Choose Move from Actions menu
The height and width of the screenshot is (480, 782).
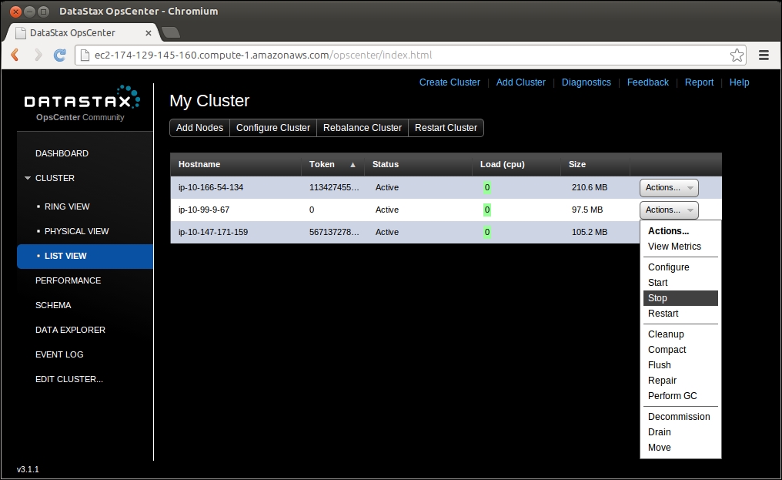pyautogui.click(x=680, y=448)
